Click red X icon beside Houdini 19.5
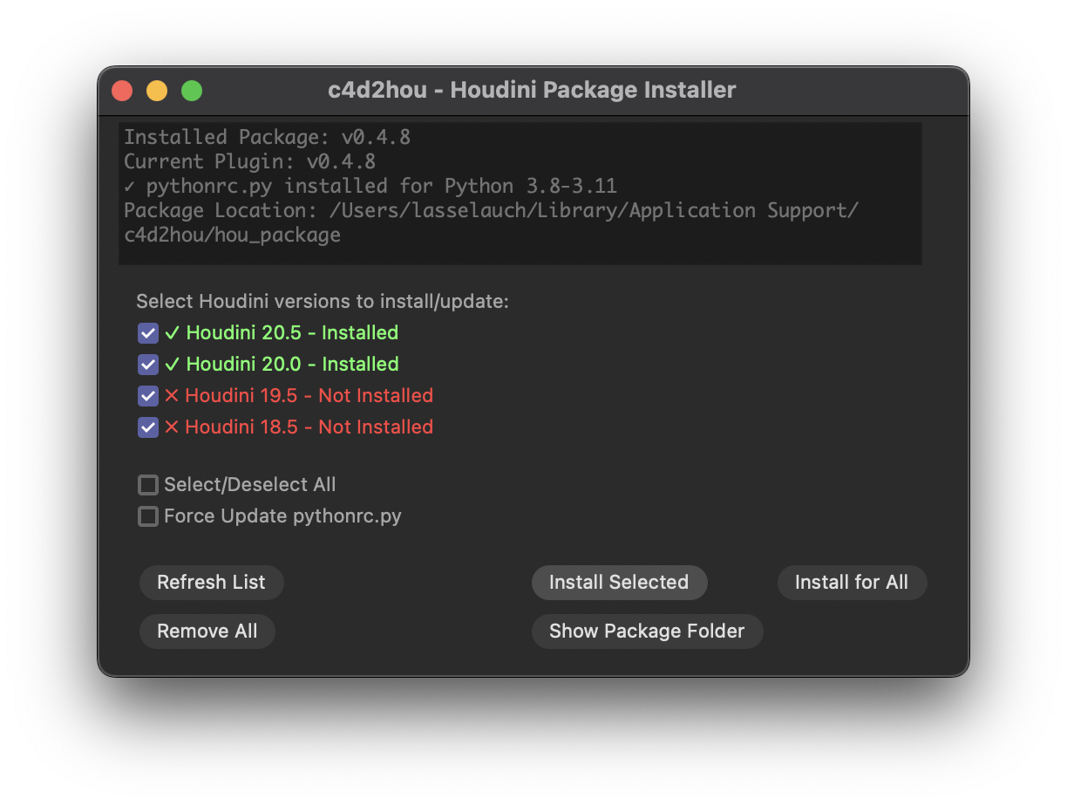The width and height of the screenshot is (1067, 806). [172, 396]
